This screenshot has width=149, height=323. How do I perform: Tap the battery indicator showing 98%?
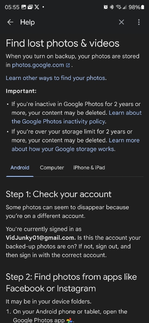[136, 7]
